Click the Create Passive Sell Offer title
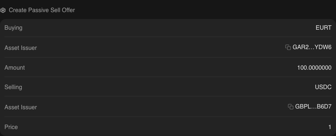 click(x=42, y=10)
